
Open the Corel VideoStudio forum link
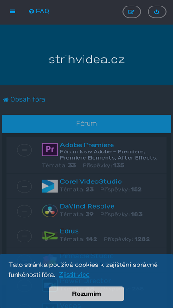coord(91,181)
